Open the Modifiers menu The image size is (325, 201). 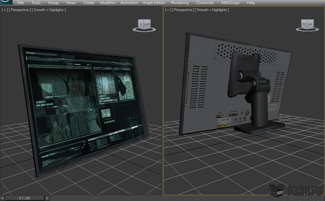point(108,3)
